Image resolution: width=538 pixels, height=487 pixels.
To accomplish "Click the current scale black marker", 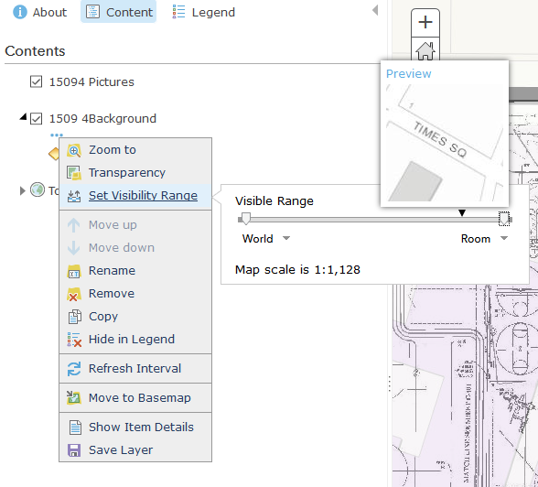I will 462,213.
